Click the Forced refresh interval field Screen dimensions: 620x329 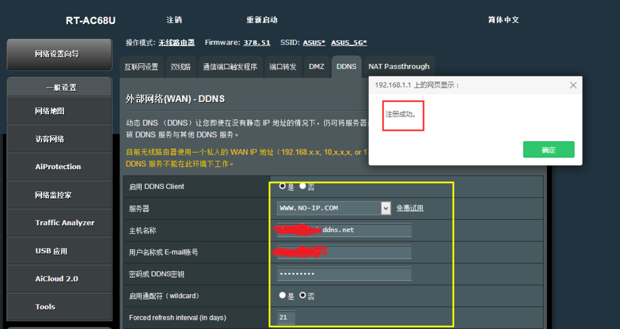tap(286, 317)
